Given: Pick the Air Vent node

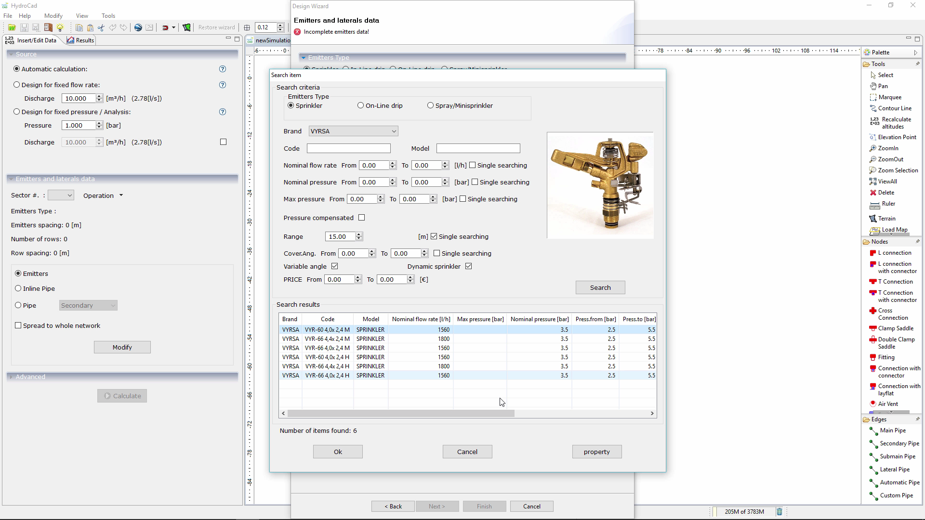Looking at the screenshot, I should coord(887,404).
